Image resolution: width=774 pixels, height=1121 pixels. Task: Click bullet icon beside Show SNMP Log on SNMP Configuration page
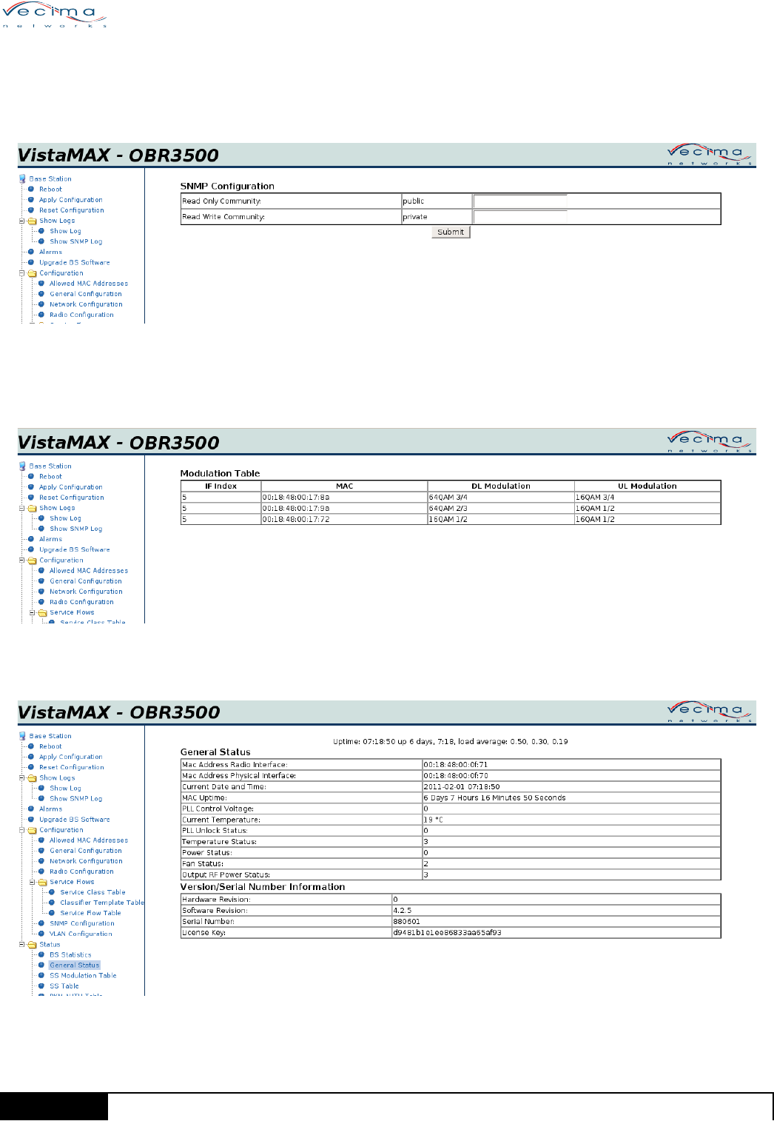[41, 241]
